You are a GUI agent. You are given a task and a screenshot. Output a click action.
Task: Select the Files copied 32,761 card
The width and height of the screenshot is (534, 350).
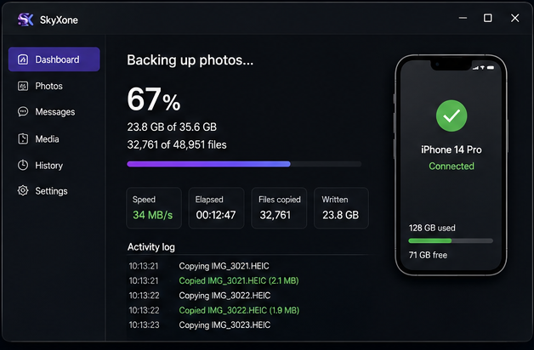[279, 208]
